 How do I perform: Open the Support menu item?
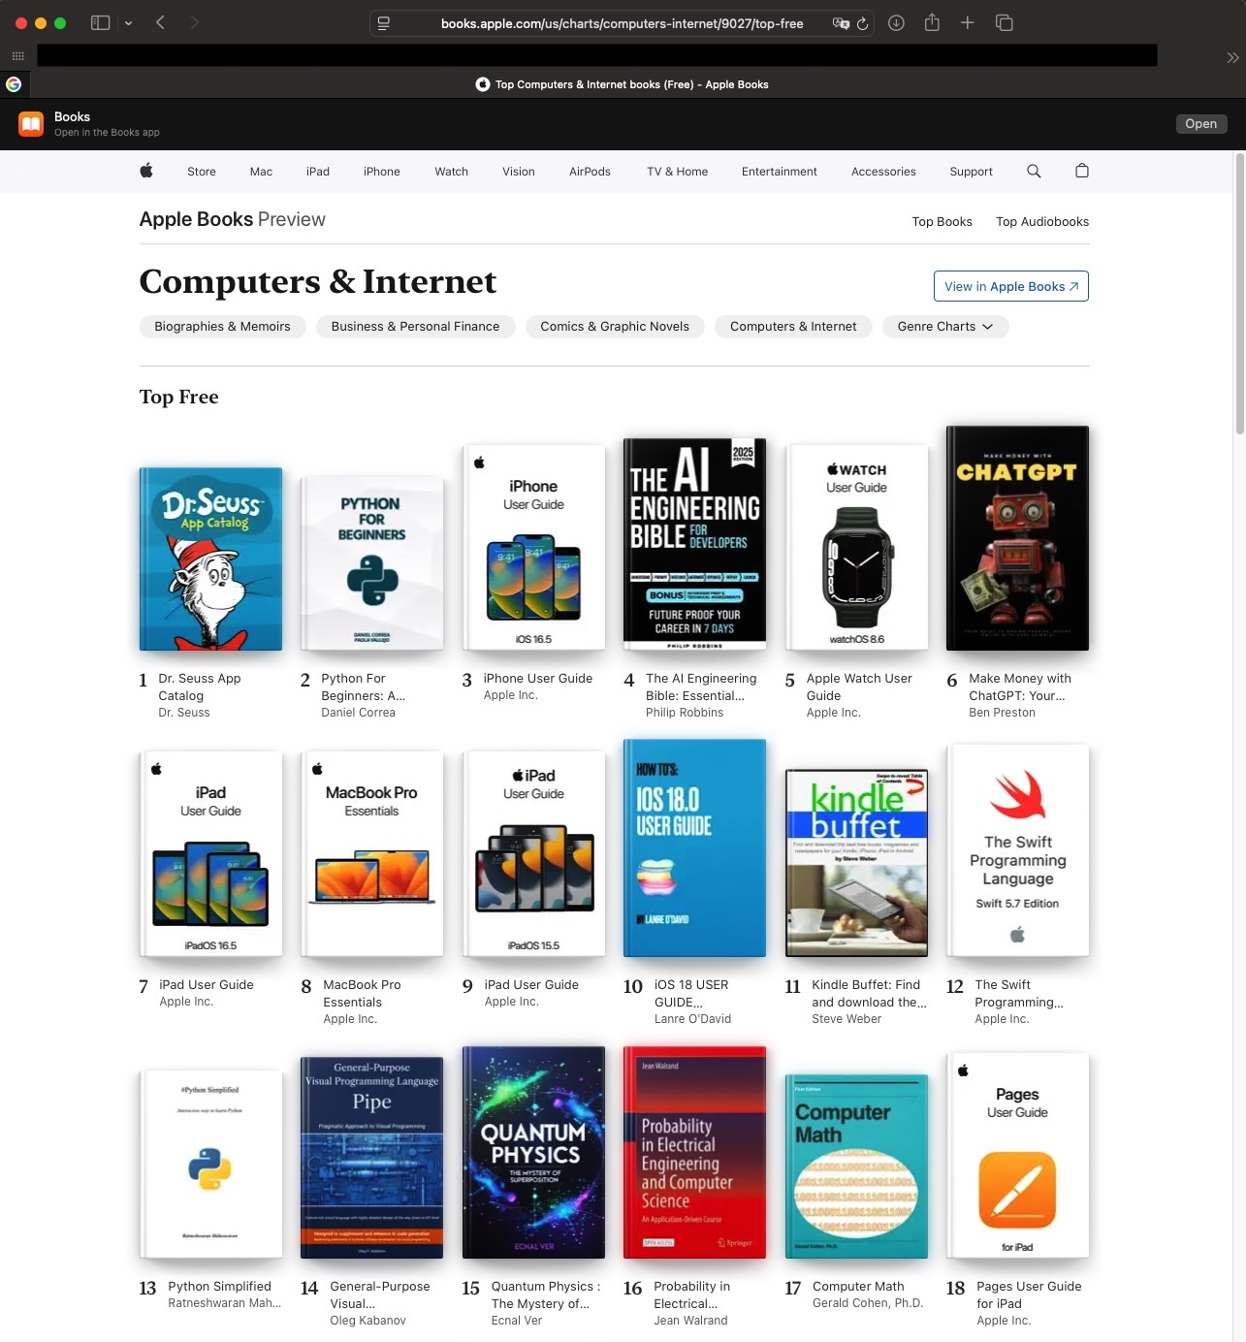pyautogui.click(x=971, y=172)
